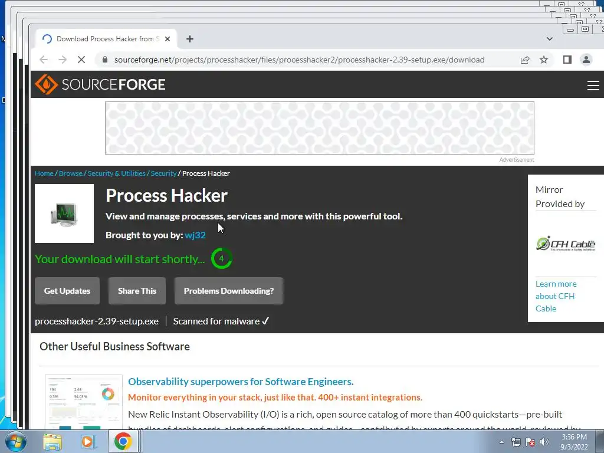
Task: Open the Security breadcrumb link
Action: coord(163,173)
